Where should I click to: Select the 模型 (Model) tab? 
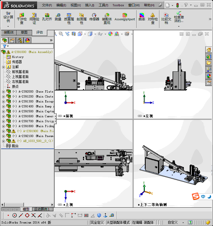tap(26, 209)
